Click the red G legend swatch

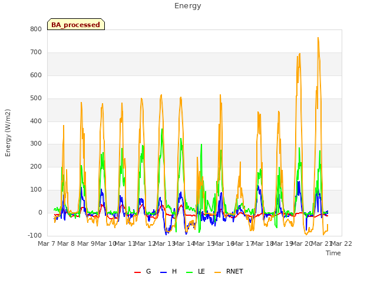pos(137,272)
